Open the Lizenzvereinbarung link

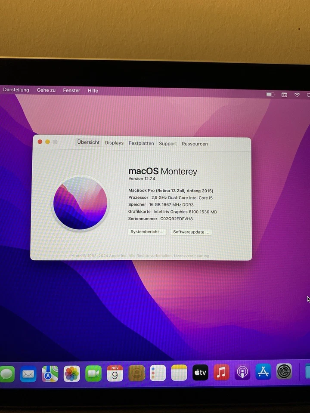[x=191, y=256]
